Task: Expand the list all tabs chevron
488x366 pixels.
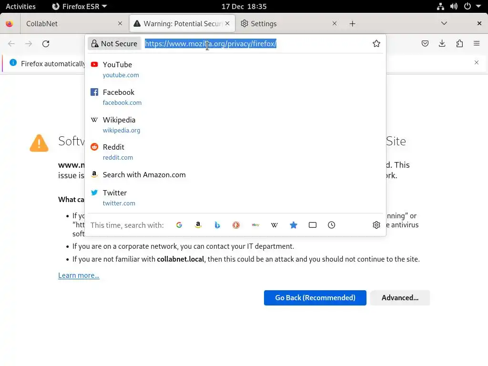Action: [444, 23]
